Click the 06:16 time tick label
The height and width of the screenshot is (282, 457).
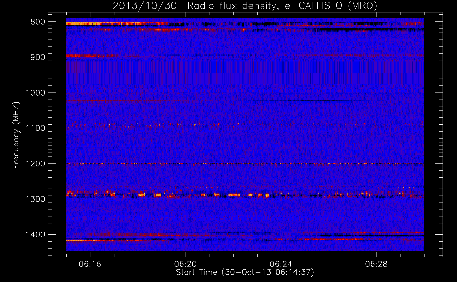point(90,264)
